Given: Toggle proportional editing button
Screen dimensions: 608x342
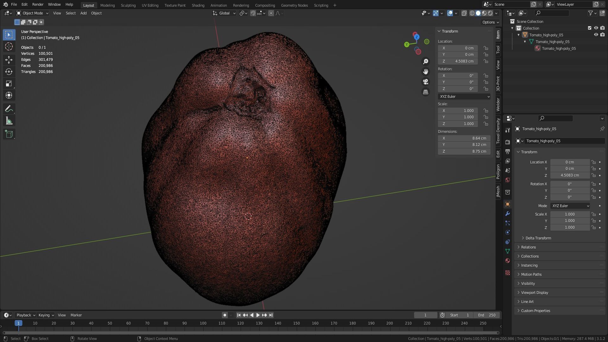Looking at the screenshot, I should 271,13.
